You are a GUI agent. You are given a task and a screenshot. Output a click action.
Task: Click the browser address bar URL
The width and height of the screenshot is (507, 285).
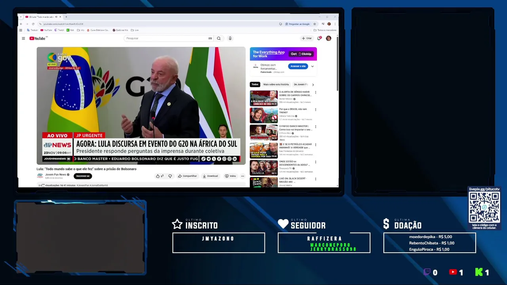click(63, 24)
